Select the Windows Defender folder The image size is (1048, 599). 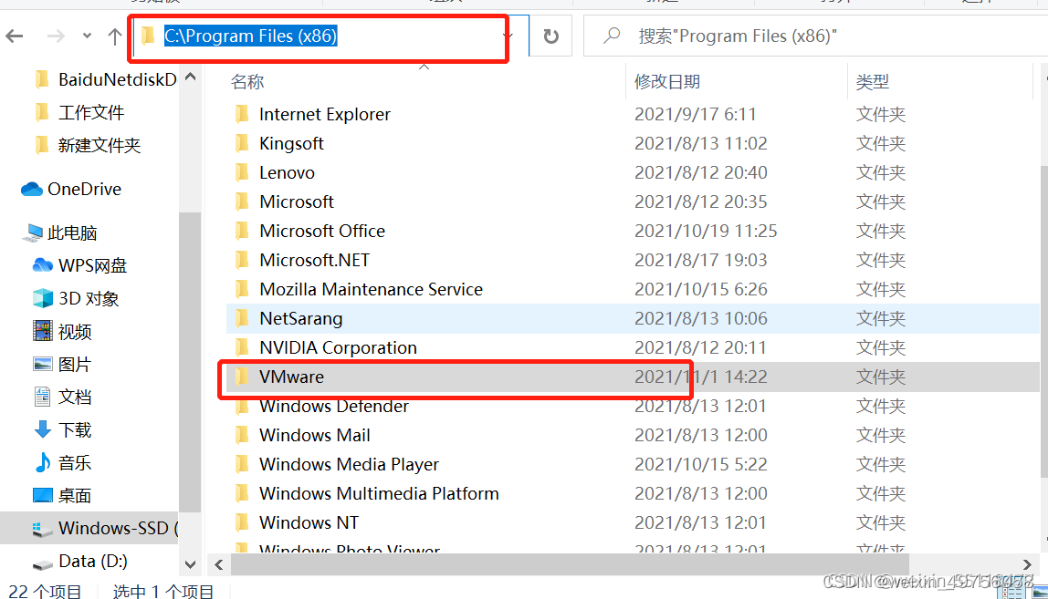tap(633, 406)
